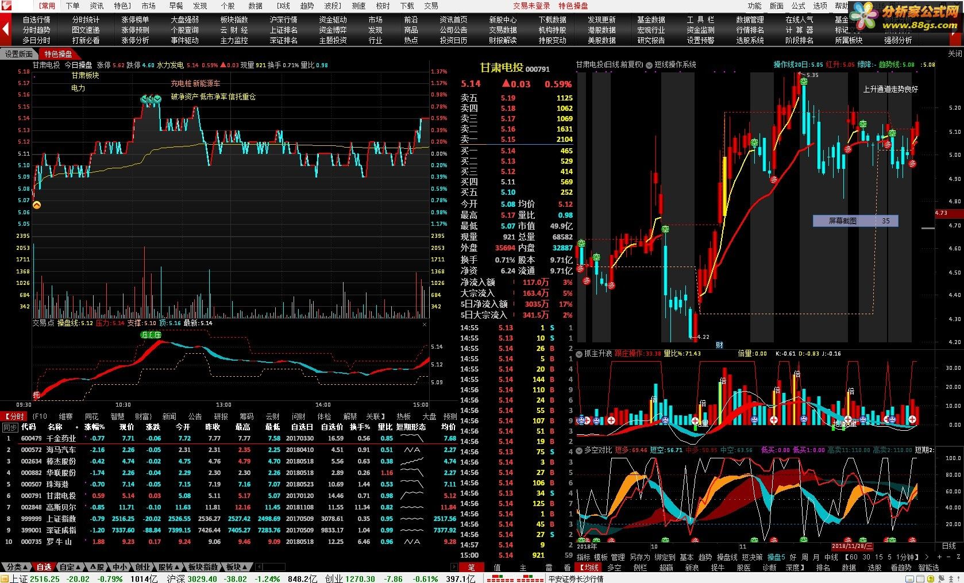964x583 pixels.
Task: Click the Z icon beside zoom controls
Action: [957, 557]
